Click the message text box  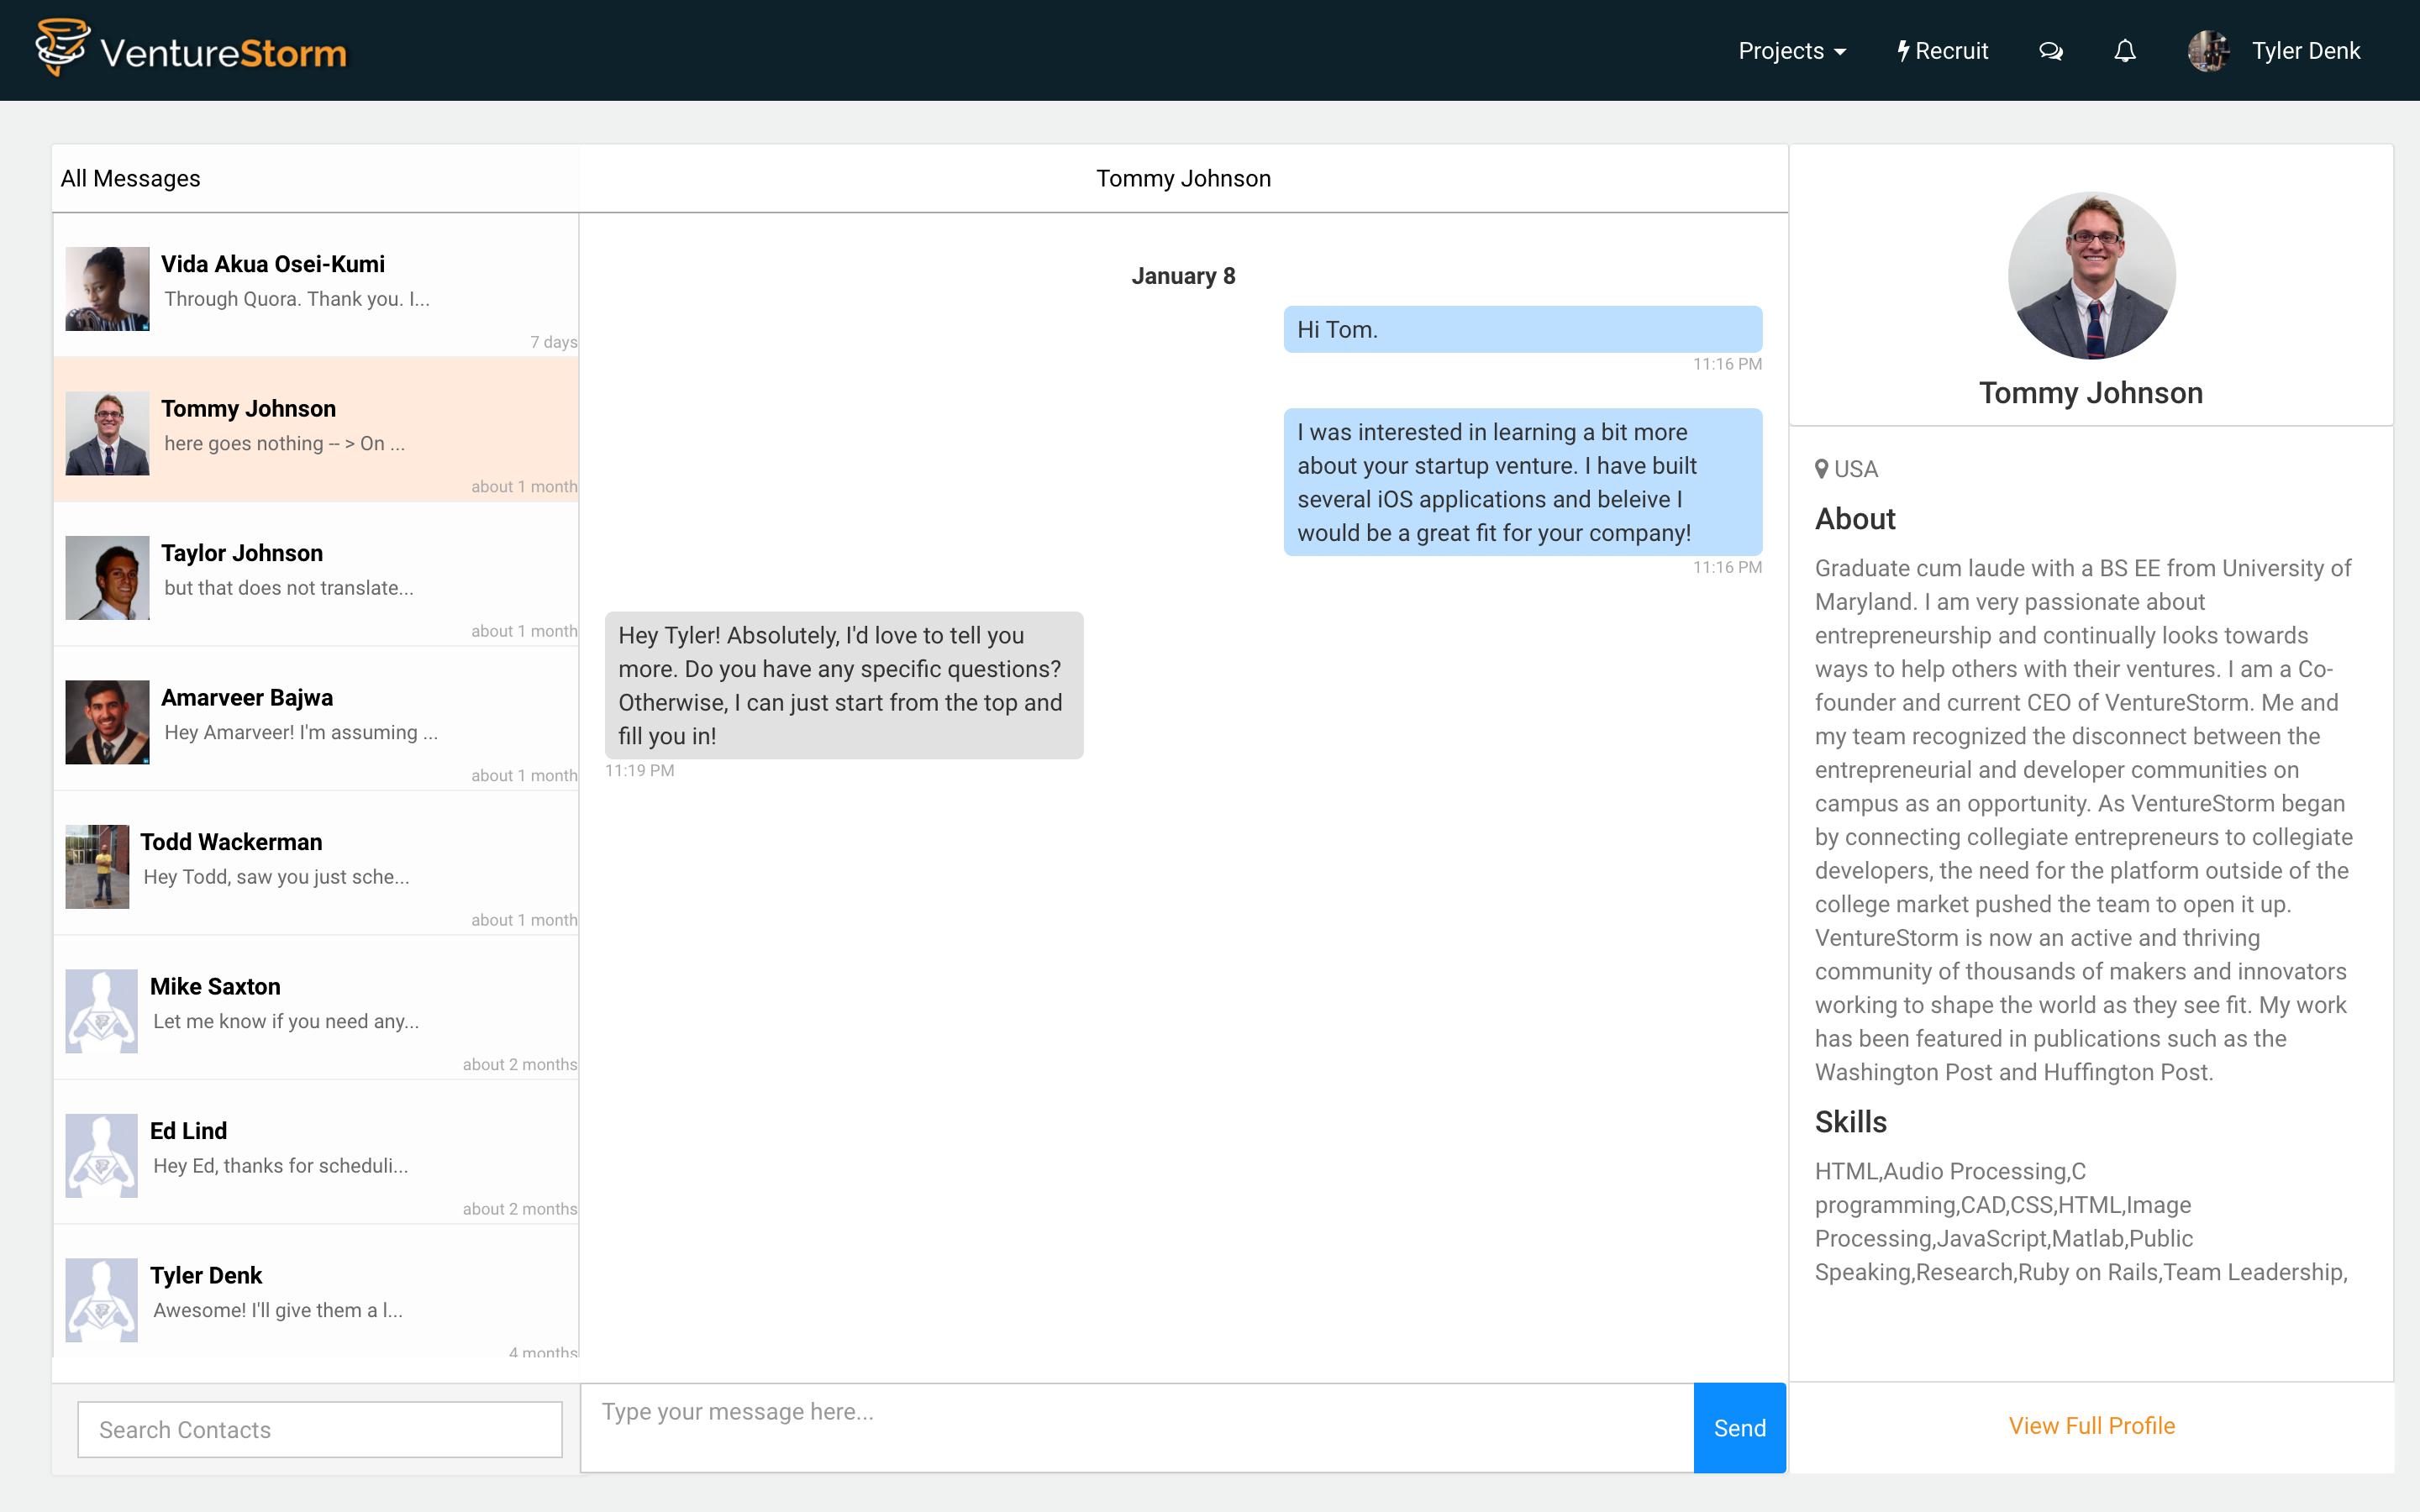[x=1136, y=1427]
